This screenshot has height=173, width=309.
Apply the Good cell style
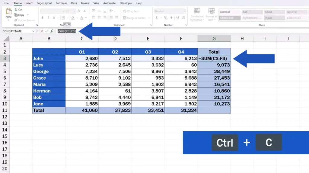274,12
